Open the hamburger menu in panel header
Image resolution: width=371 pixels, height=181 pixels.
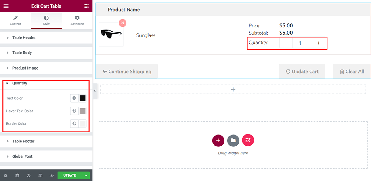(6, 6)
